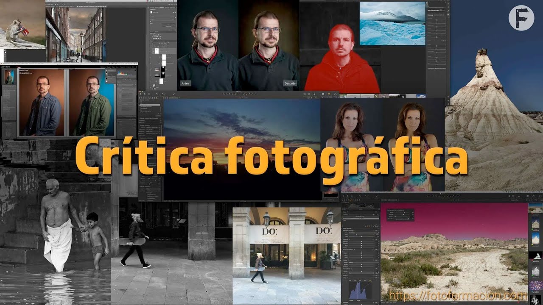Click the colored histogram in the Lightroom window
The image size is (543, 305).
click(x=127, y=73)
